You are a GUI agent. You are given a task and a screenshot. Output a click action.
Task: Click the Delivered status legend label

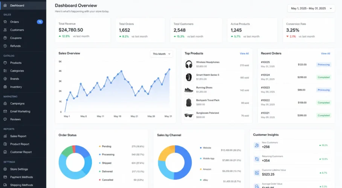point(107,171)
